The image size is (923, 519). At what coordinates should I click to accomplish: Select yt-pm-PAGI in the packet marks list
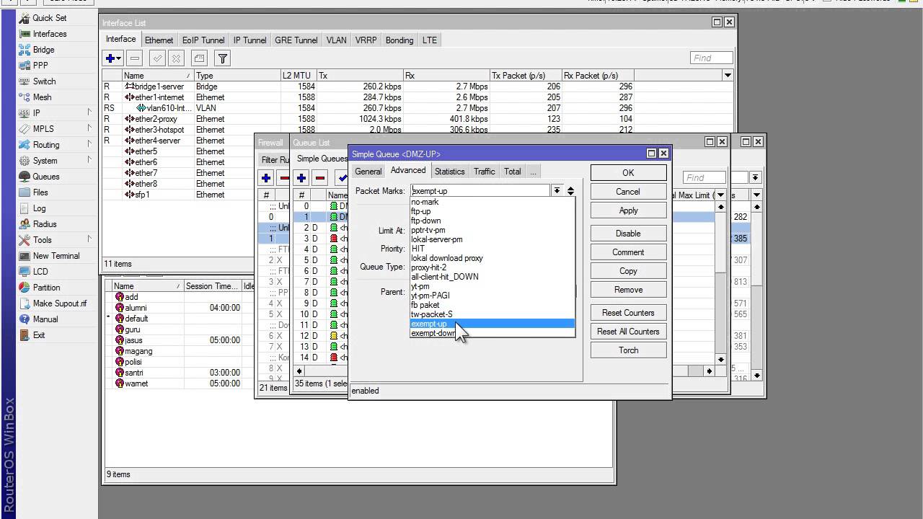493,296
